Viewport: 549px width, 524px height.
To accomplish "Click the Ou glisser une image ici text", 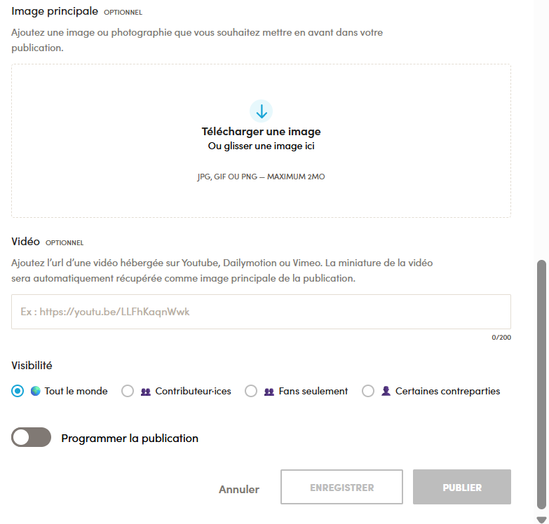I will [262, 146].
